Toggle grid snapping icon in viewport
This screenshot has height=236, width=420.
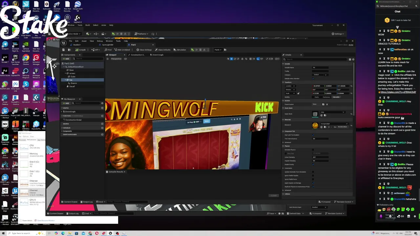coord(250,59)
